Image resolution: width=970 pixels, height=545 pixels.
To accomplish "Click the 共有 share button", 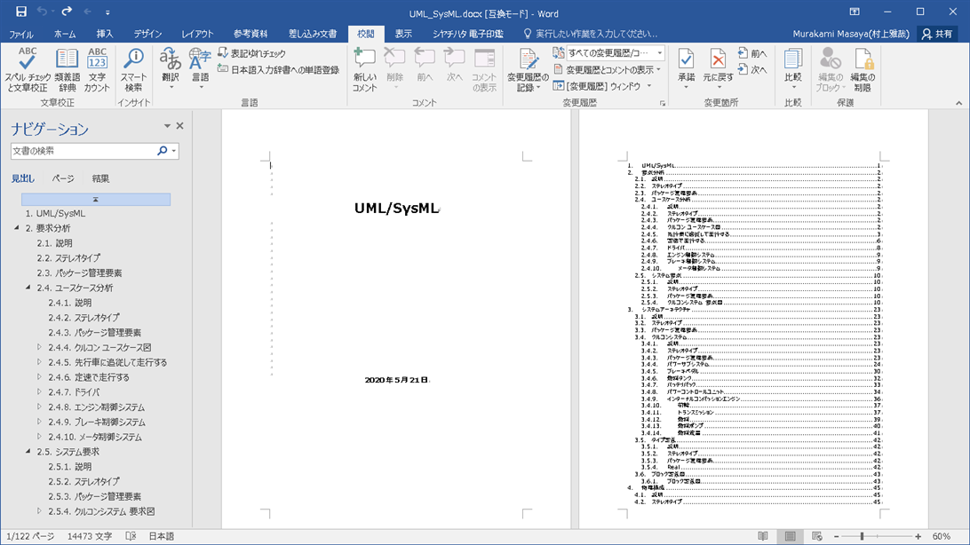I will pyautogui.click(x=937, y=34).
